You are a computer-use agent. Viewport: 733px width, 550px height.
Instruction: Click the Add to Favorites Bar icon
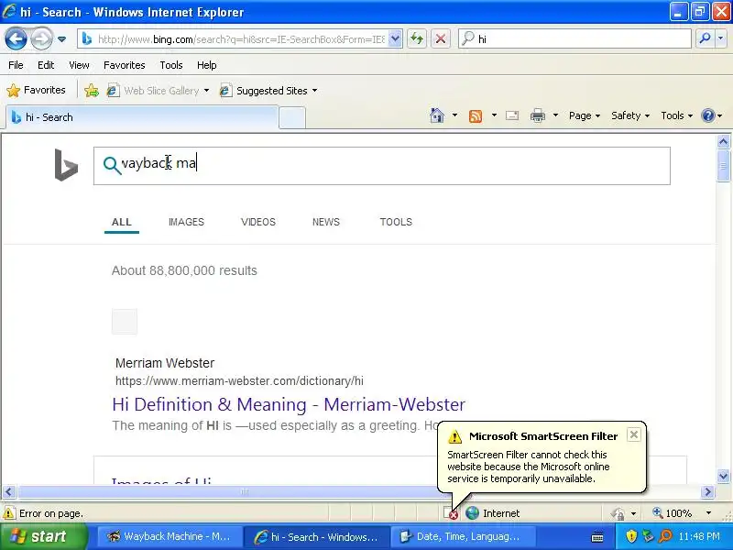pyautogui.click(x=92, y=90)
